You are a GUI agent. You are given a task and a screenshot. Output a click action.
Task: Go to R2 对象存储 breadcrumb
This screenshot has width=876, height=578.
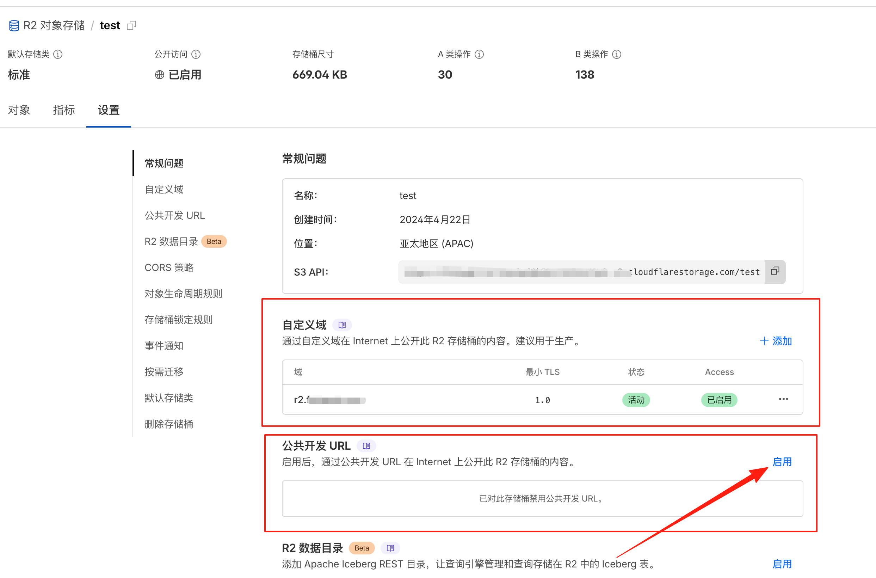click(54, 25)
